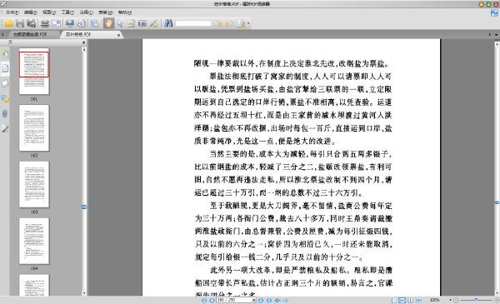This screenshot has height=304, width=500.
Task: Open the sixth menu left of 帮助
Action: click(106, 12)
